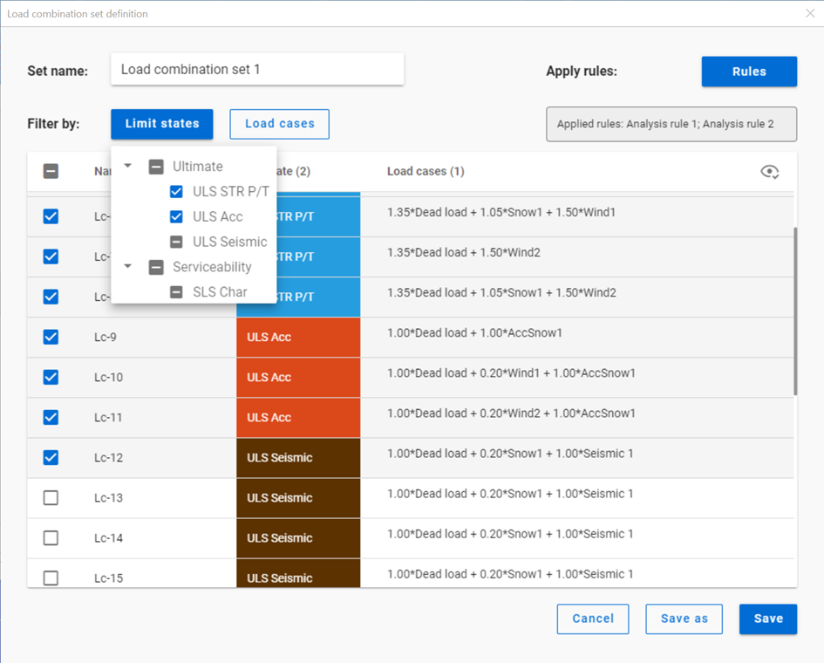Viewport: 824px width, 663px height.
Task: Select the Lc-14 name cell
Action: 109,538
